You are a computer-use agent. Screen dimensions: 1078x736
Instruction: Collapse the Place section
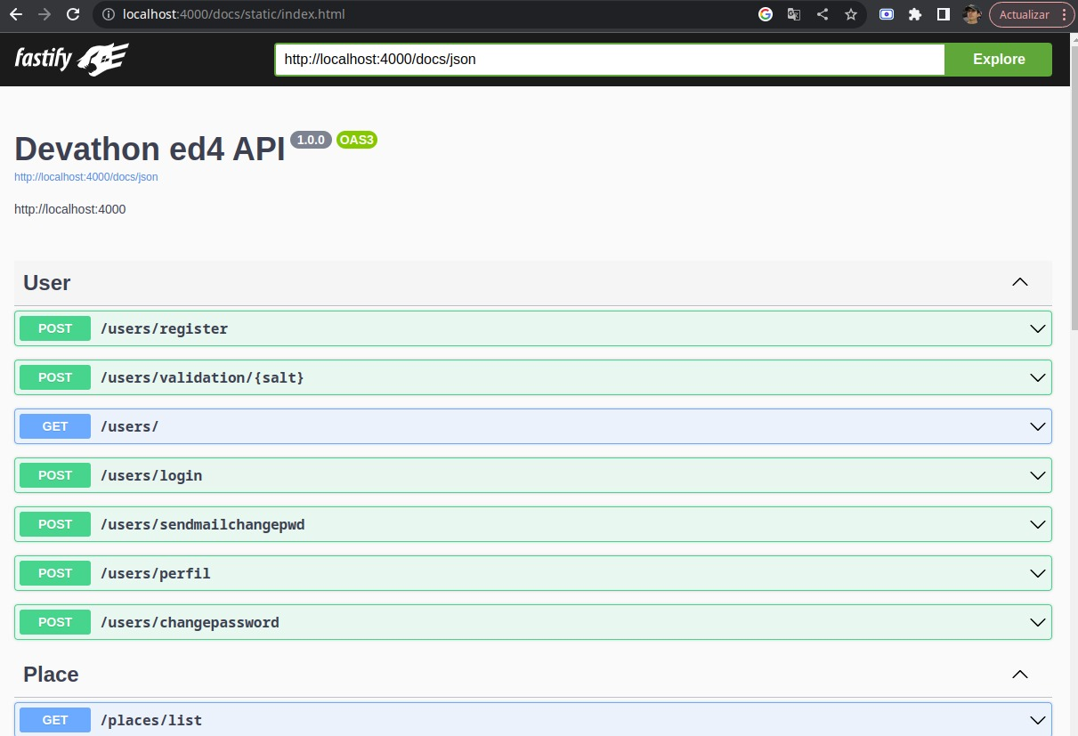[x=1020, y=675]
